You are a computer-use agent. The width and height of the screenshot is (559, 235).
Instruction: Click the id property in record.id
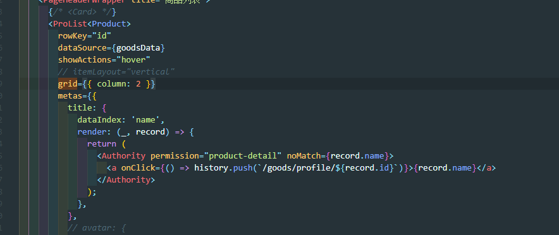click(384, 167)
